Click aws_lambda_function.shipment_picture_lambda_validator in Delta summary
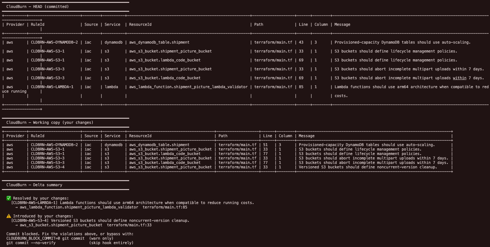490x247 pixels. pos(79,207)
